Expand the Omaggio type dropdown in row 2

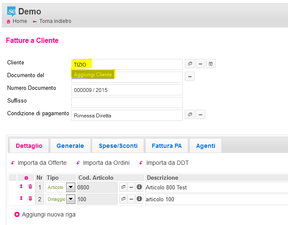(70, 199)
